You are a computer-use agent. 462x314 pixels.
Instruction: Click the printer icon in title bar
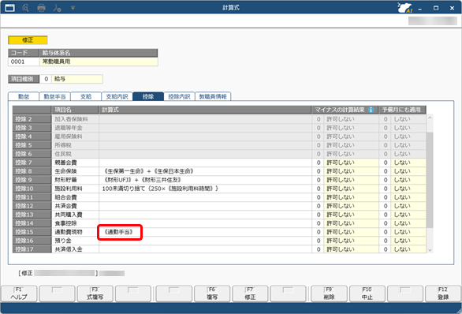point(41,8)
